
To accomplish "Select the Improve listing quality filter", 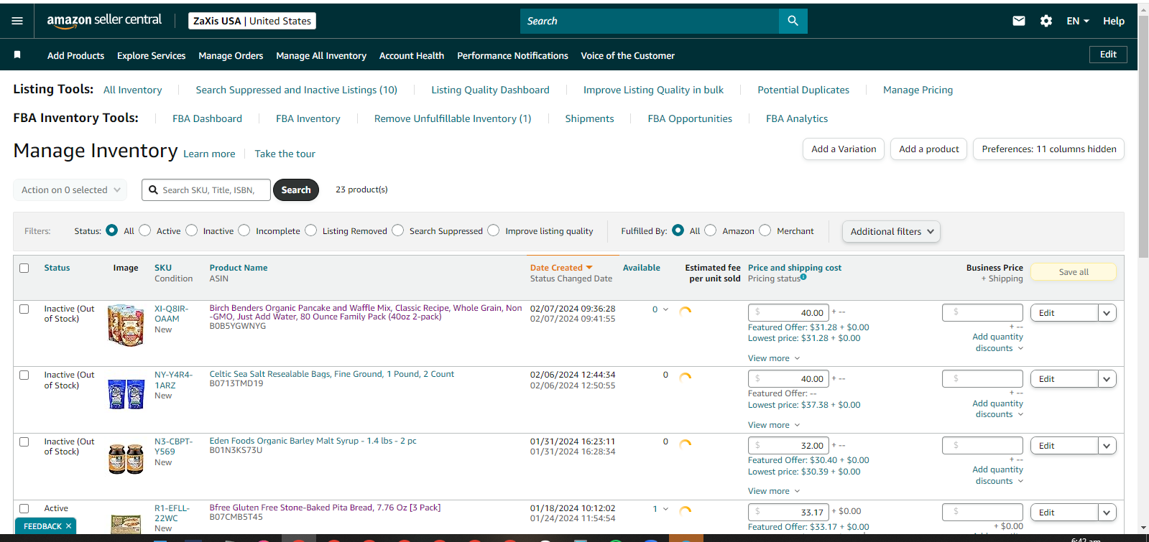I will point(494,230).
